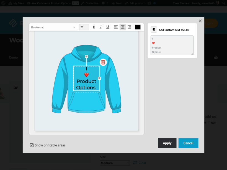Cancel the hoodie customization

(188, 143)
